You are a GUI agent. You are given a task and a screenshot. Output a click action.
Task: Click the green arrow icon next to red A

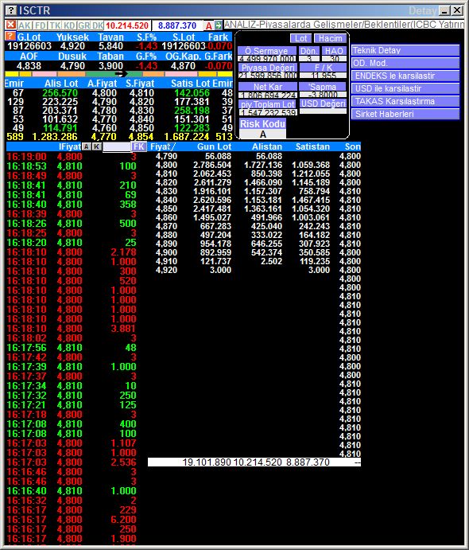tap(219, 25)
